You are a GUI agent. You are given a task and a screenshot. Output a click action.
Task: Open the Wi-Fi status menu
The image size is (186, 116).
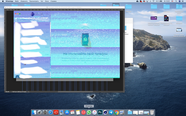click(x=153, y=1)
